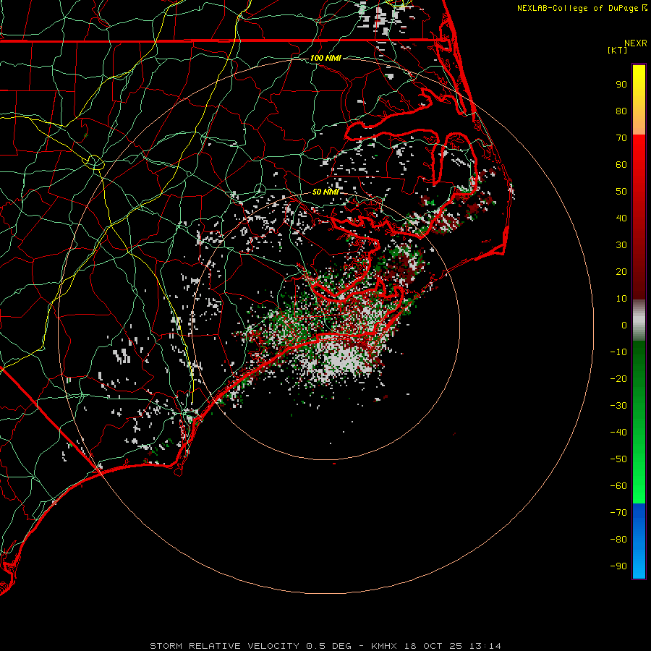
Task: Select the 0 value on velocity scale
Action: pos(624,325)
